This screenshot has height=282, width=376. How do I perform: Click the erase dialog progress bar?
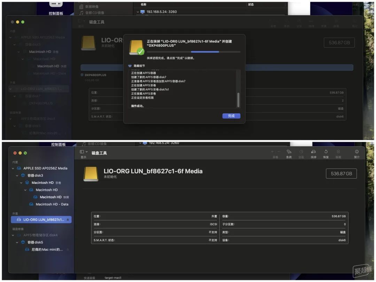click(194, 52)
